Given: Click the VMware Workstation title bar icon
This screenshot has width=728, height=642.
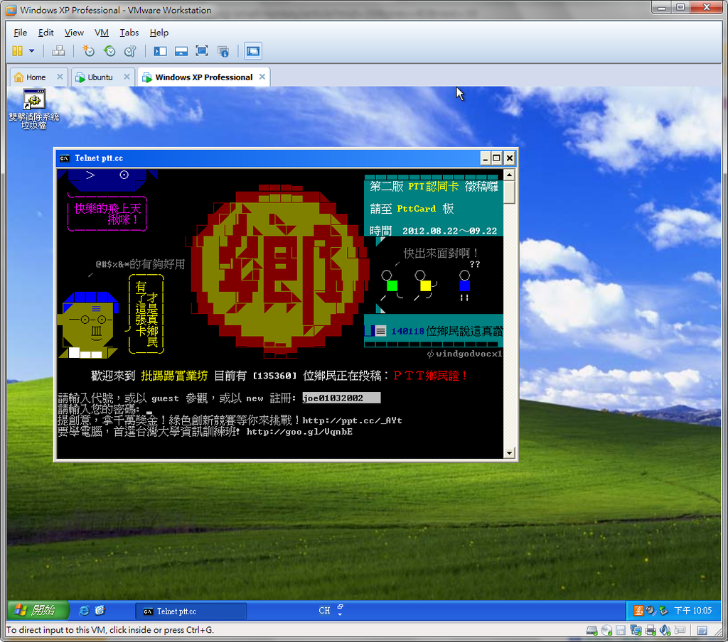Looking at the screenshot, I should (x=11, y=10).
